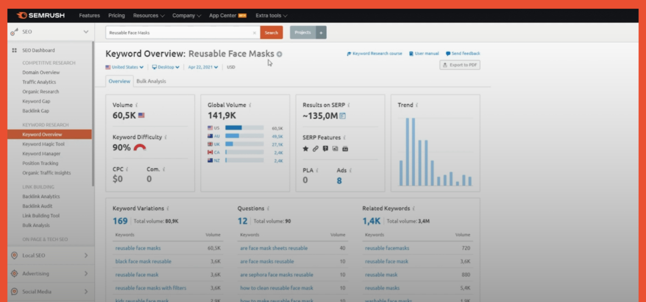This screenshot has width=646, height=302.
Task: Click the PLA info icon
Action: tap(317, 170)
